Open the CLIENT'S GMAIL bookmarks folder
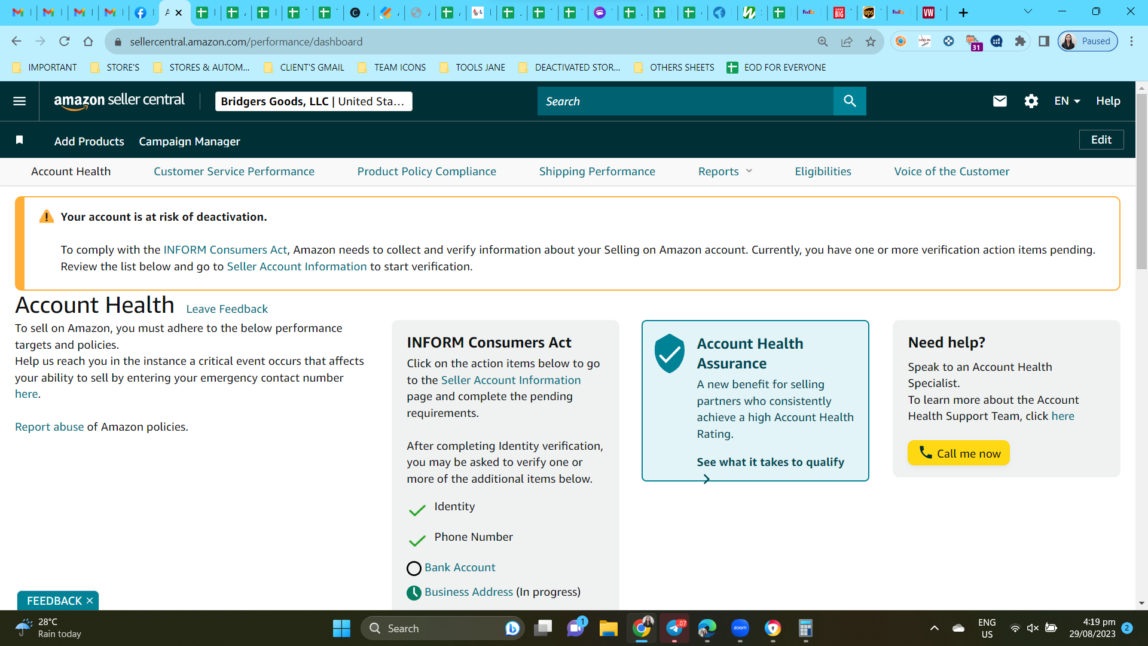Viewport: 1148px width, 646px height. [x=304, y=68]
